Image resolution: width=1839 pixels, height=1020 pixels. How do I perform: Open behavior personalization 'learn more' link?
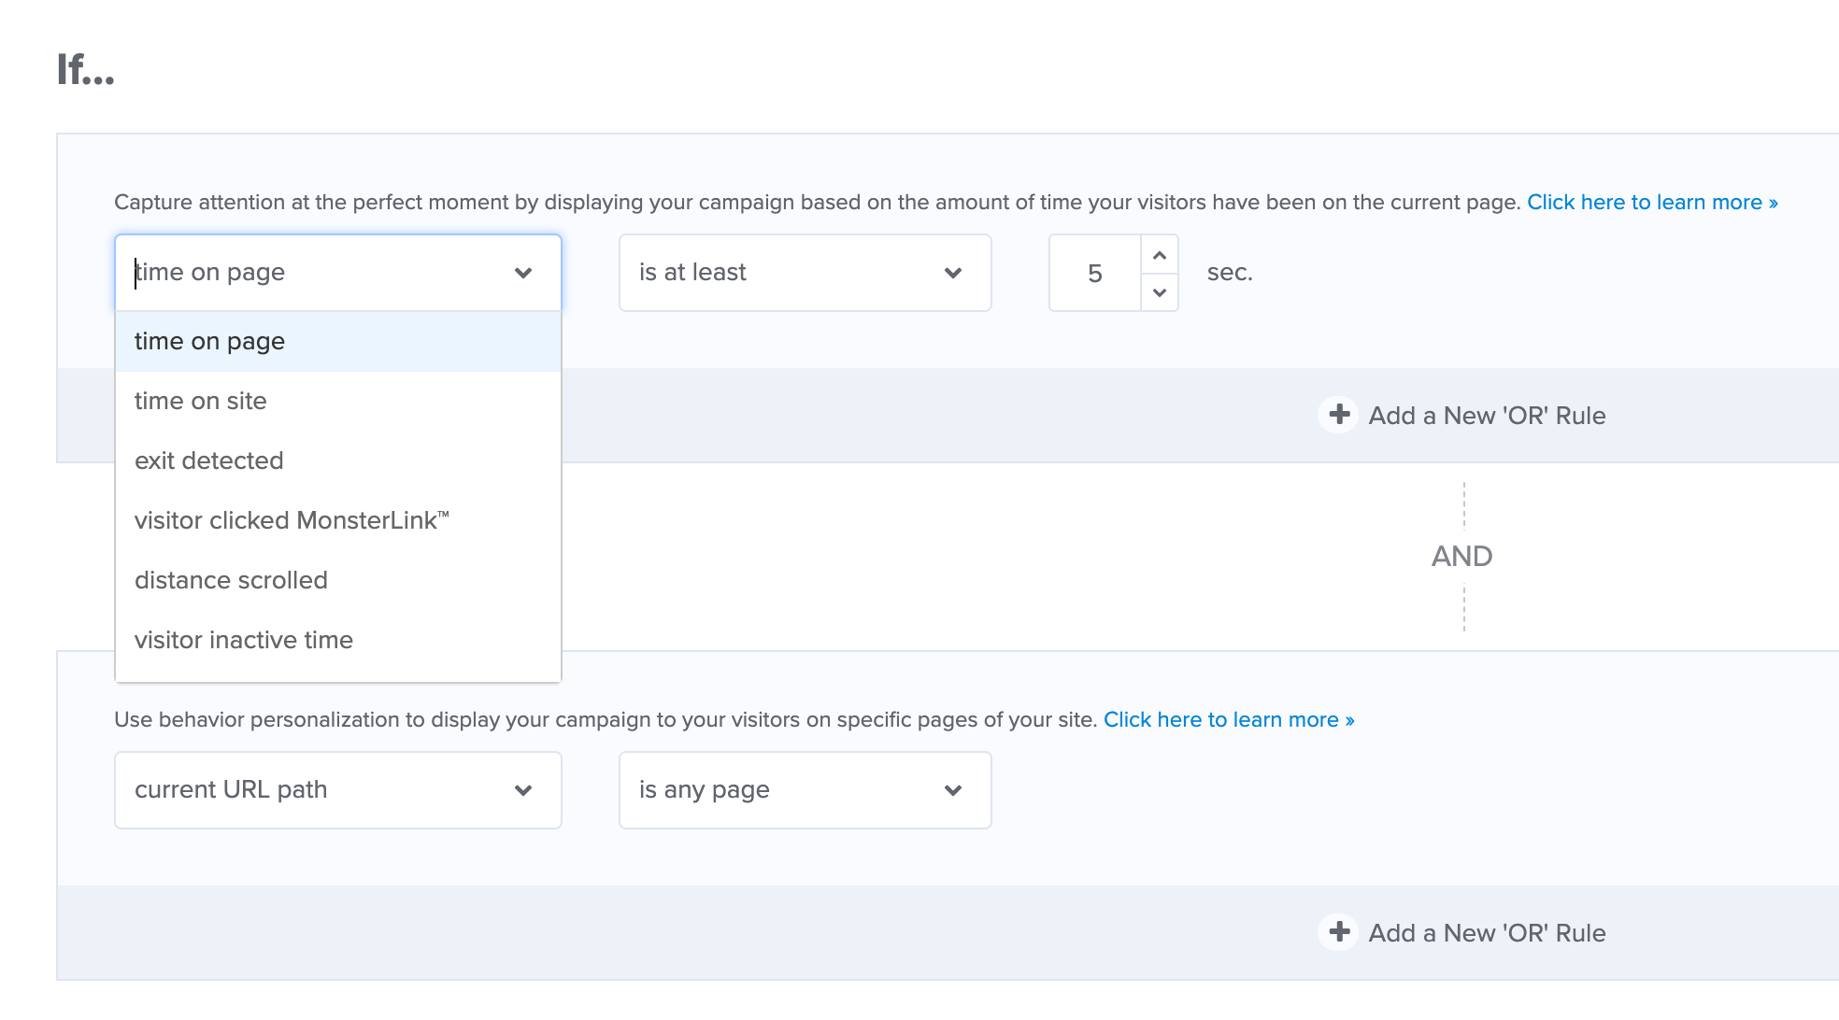(1229, 719)
